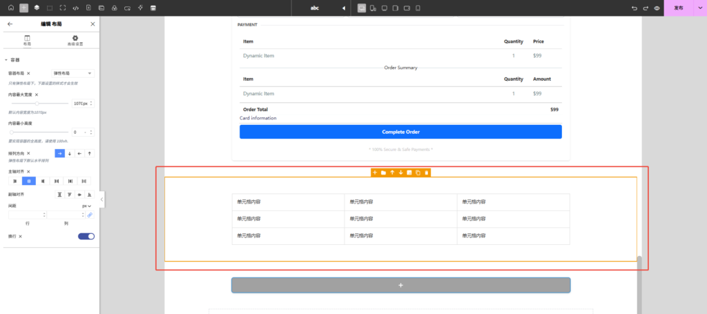Open the 容器布局 dropdown showing 弹性布局

click(x=72, y=73)
